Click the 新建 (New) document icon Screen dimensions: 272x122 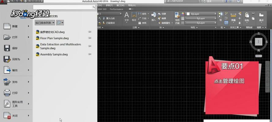pos(7,26)
